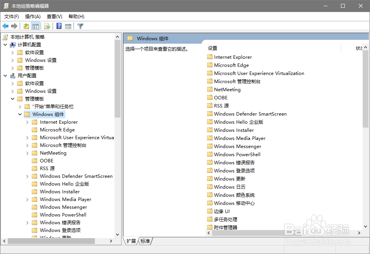Viewport: 370px width, 254px height.
Task: Select Windows 移动中心 in right pane
Action: (x=234, y=203)
